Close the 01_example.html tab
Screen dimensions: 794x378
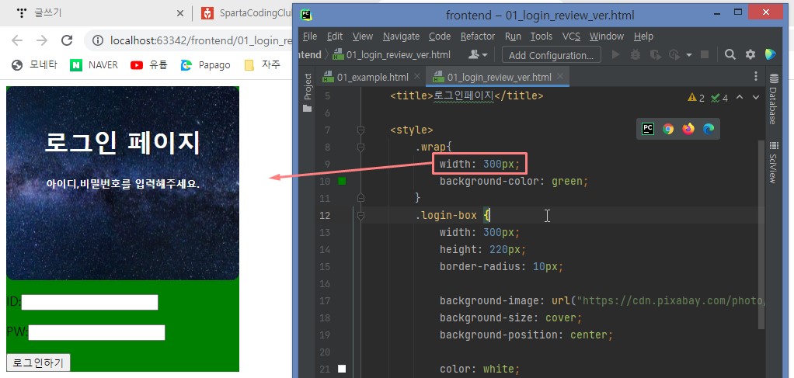416,76
